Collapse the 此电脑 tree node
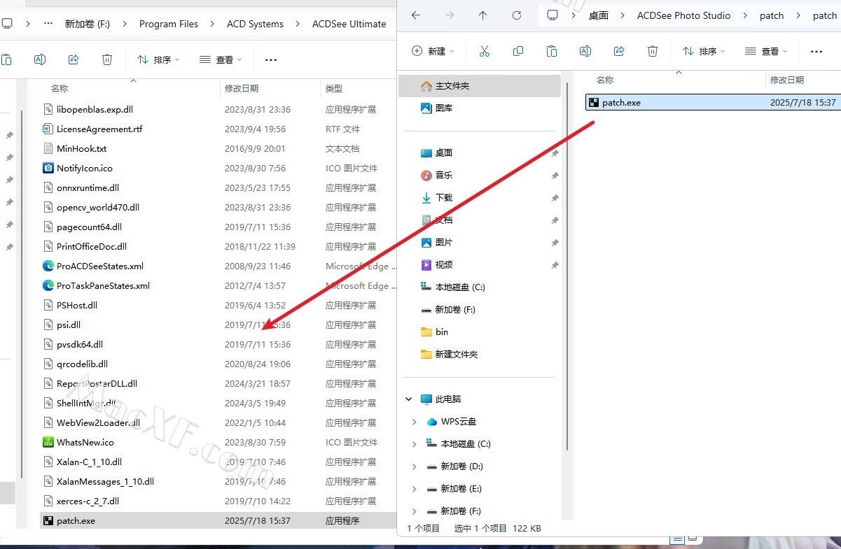The image size is (841, 549). click(409, 399)
